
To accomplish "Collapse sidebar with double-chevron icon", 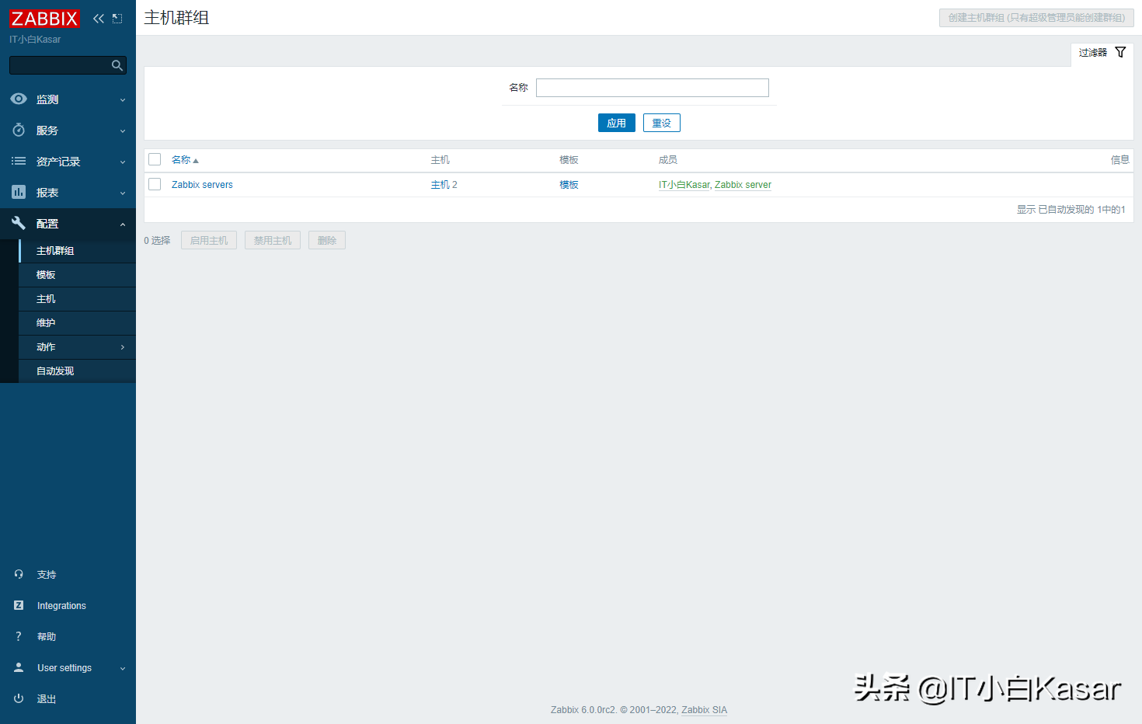I will 98,19.
